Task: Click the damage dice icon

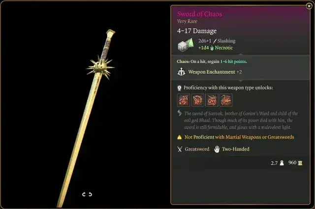Action: coord(186,45)
